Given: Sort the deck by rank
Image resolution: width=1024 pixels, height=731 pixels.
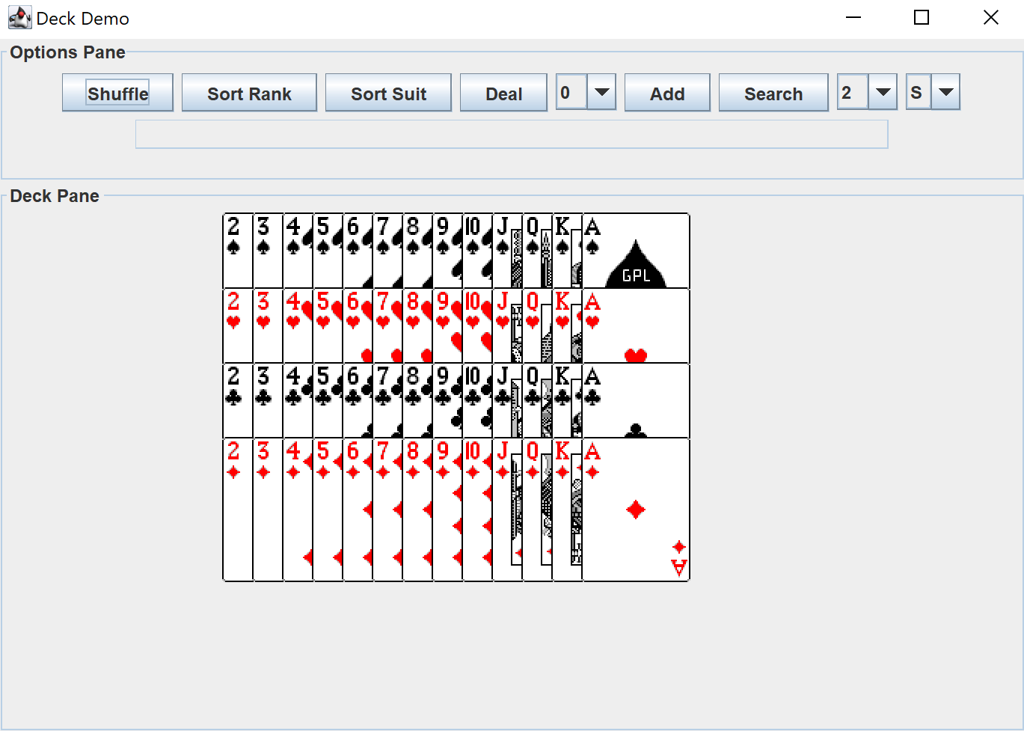Looking at the screenshot, I should coord(249,93).
